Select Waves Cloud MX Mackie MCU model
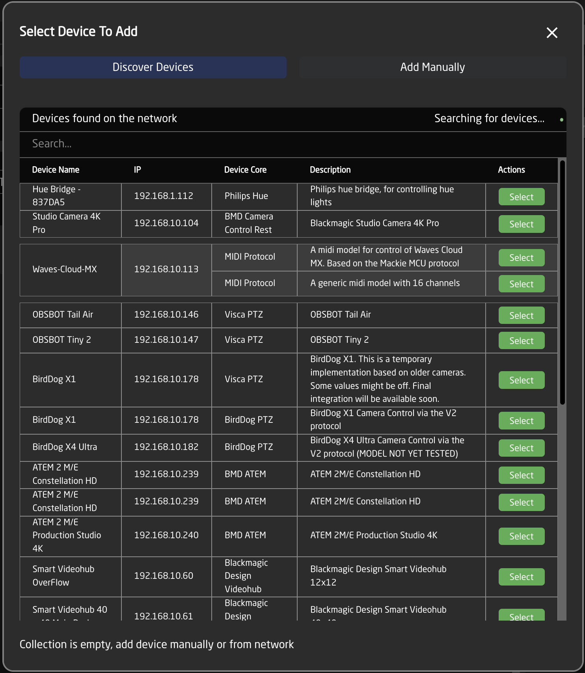Screen dimensions: 585x673 click(521, 258)
